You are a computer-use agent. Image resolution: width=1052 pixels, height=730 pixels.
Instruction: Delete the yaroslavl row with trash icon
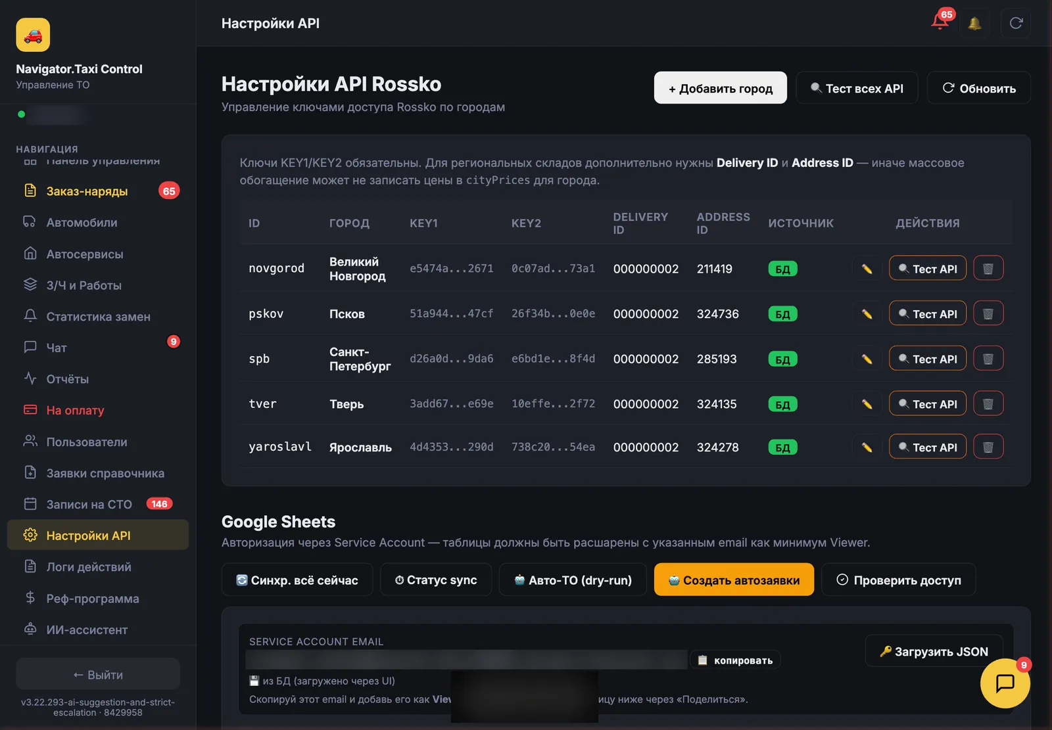coord(988,447)
